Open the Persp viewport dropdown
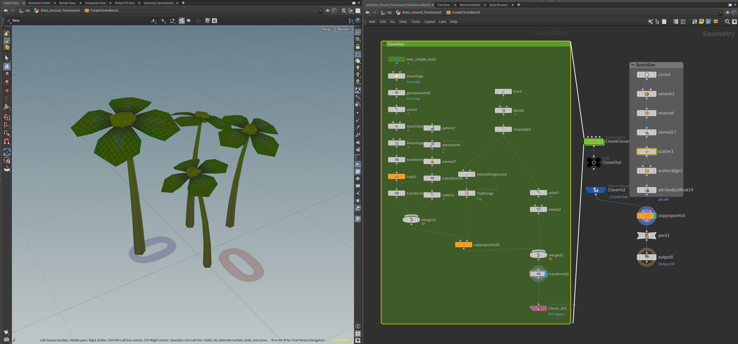Image resolution: width=738 pixels, height=344 pixels. [x=327, y=29]
